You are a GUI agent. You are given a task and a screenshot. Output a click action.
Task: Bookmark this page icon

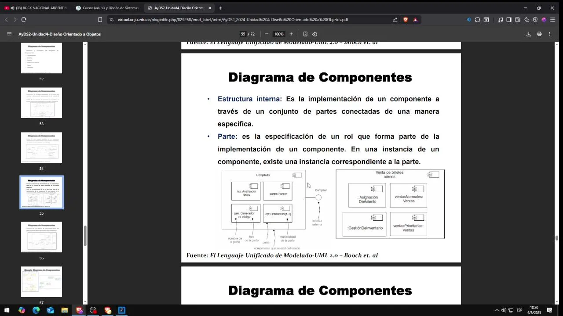pos(100,19)
